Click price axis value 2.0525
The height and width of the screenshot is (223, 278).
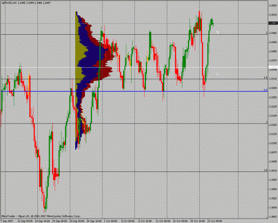click(x=273, y=15)
